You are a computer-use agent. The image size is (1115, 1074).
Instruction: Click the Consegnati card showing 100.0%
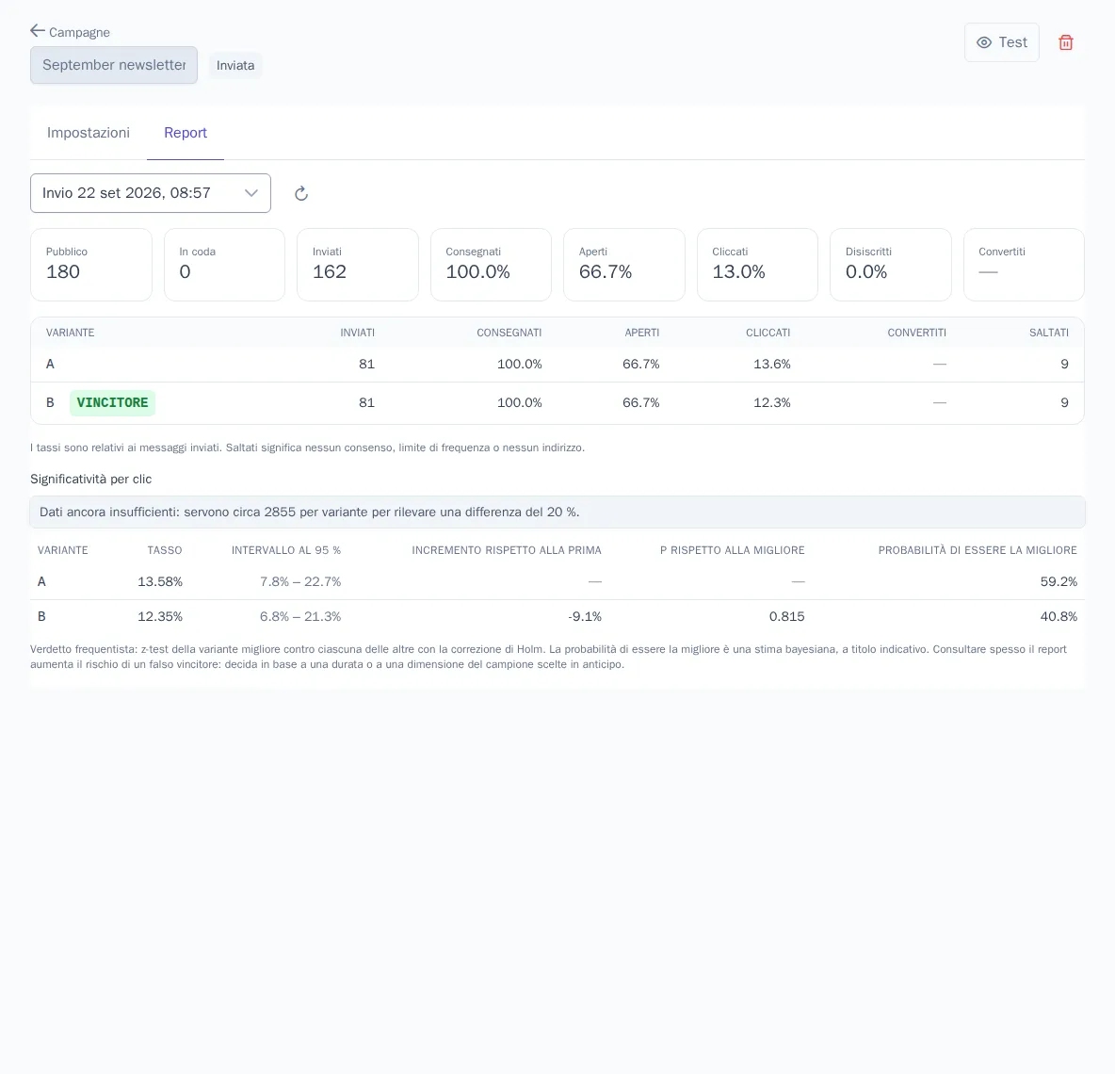coord(491,265)
